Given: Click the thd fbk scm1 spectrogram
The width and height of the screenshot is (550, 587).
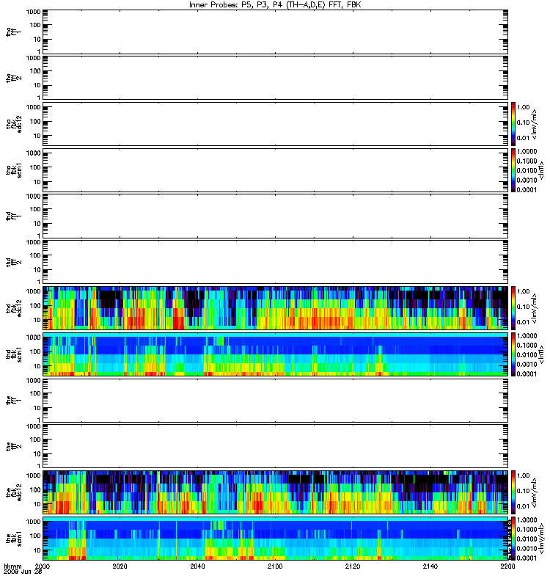Looking at the screenshot, I should [x=276, y=354].
